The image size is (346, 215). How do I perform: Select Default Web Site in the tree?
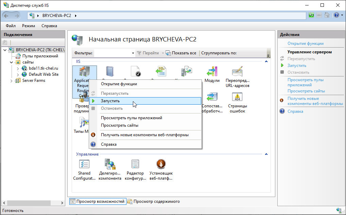(x=44, y=74)
